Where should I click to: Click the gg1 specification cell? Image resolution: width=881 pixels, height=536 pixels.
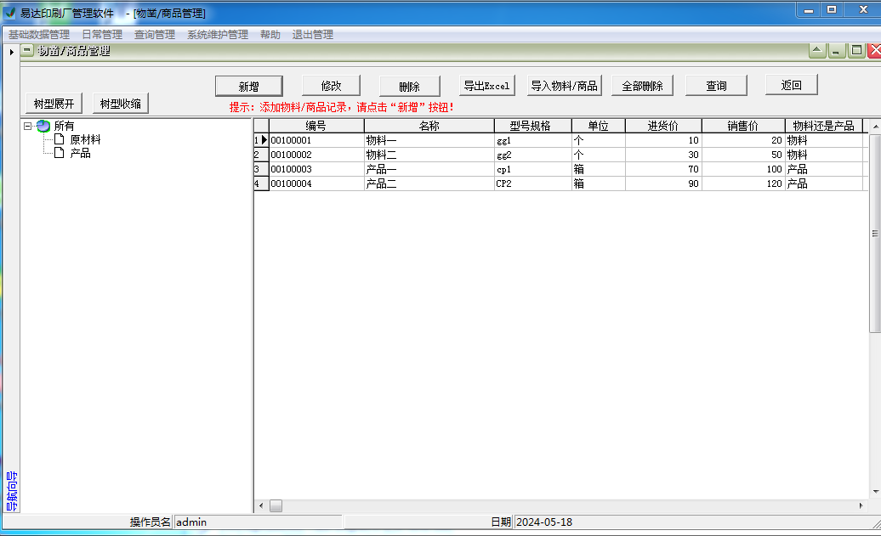[x=532, y=140]
